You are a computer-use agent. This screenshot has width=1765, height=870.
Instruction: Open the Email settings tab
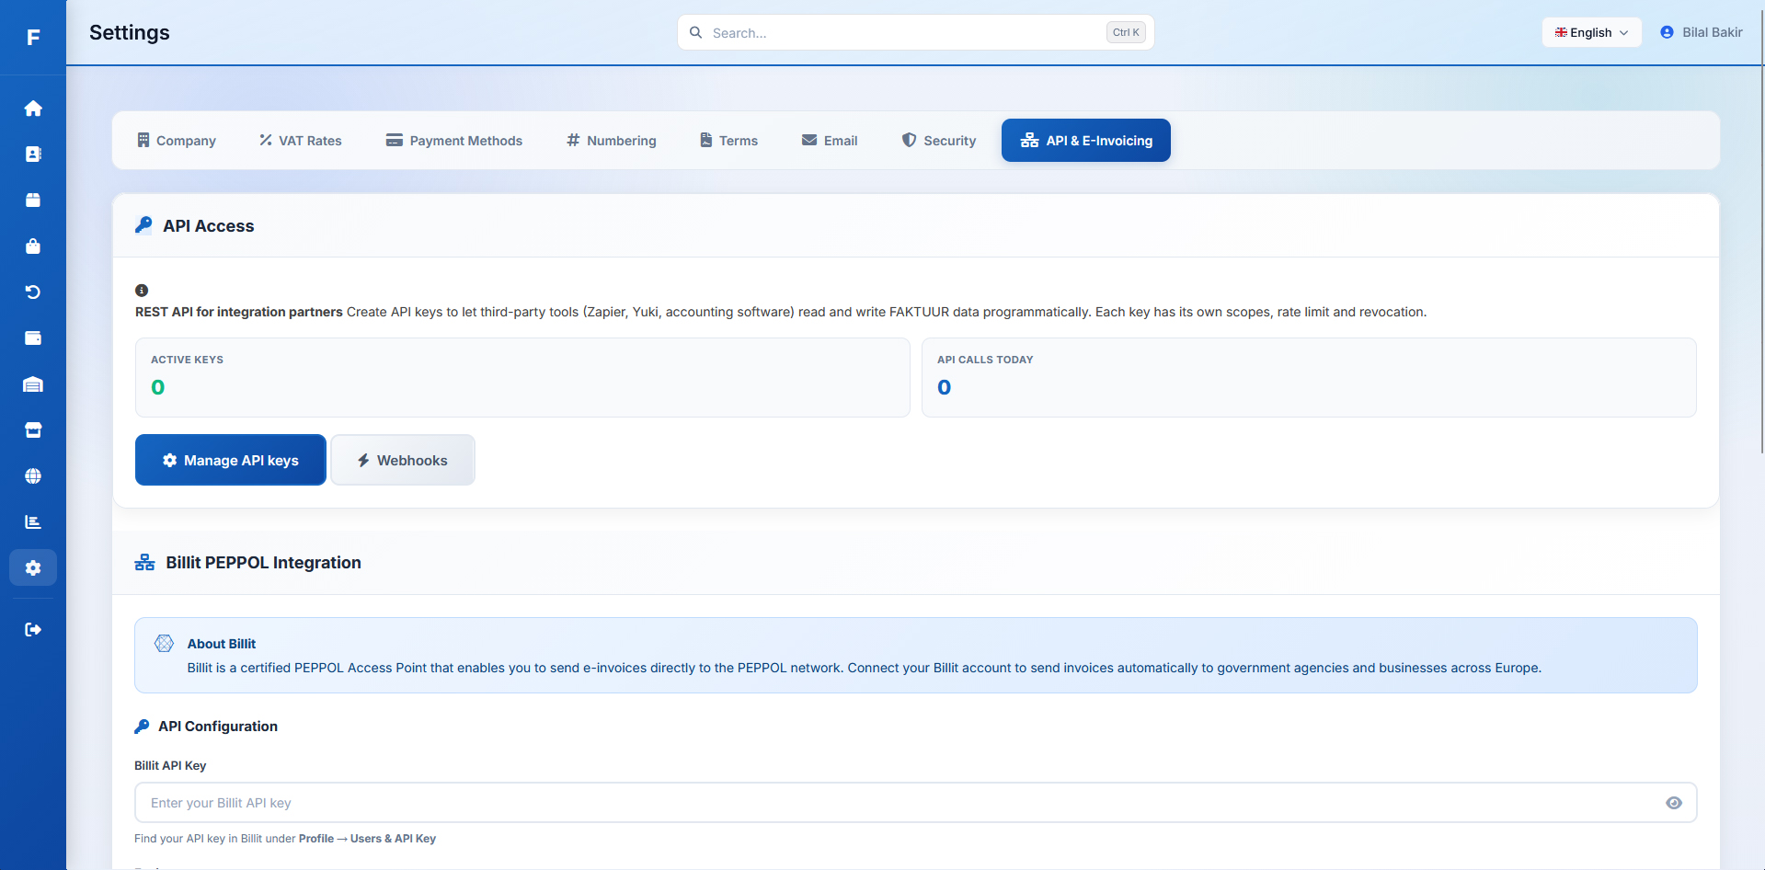click(x=830, y=141)
